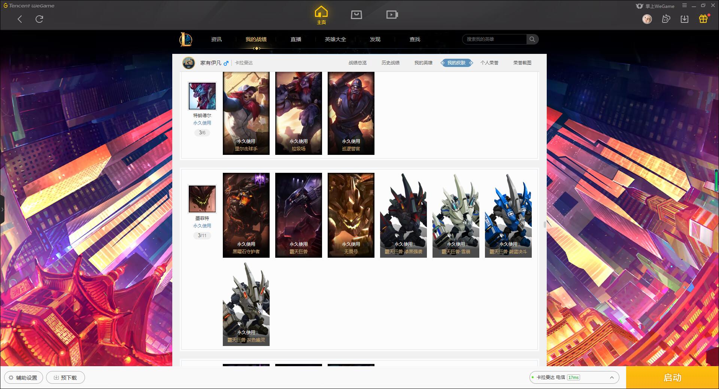This screenshot has height=389, width=719.
Task: Refresh the page with reload icon
Action: click(x=39, y=19)
